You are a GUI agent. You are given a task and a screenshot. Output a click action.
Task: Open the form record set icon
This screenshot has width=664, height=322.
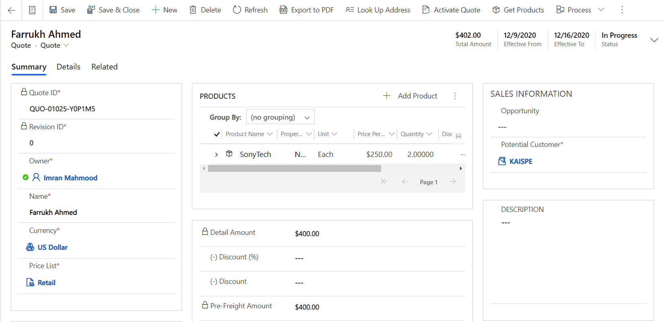click(32, 10)
